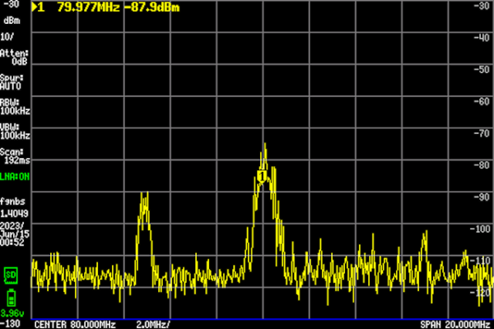Click the green battery icon
Viewport: 494px width, 329px height.
(x=11, y=297)
